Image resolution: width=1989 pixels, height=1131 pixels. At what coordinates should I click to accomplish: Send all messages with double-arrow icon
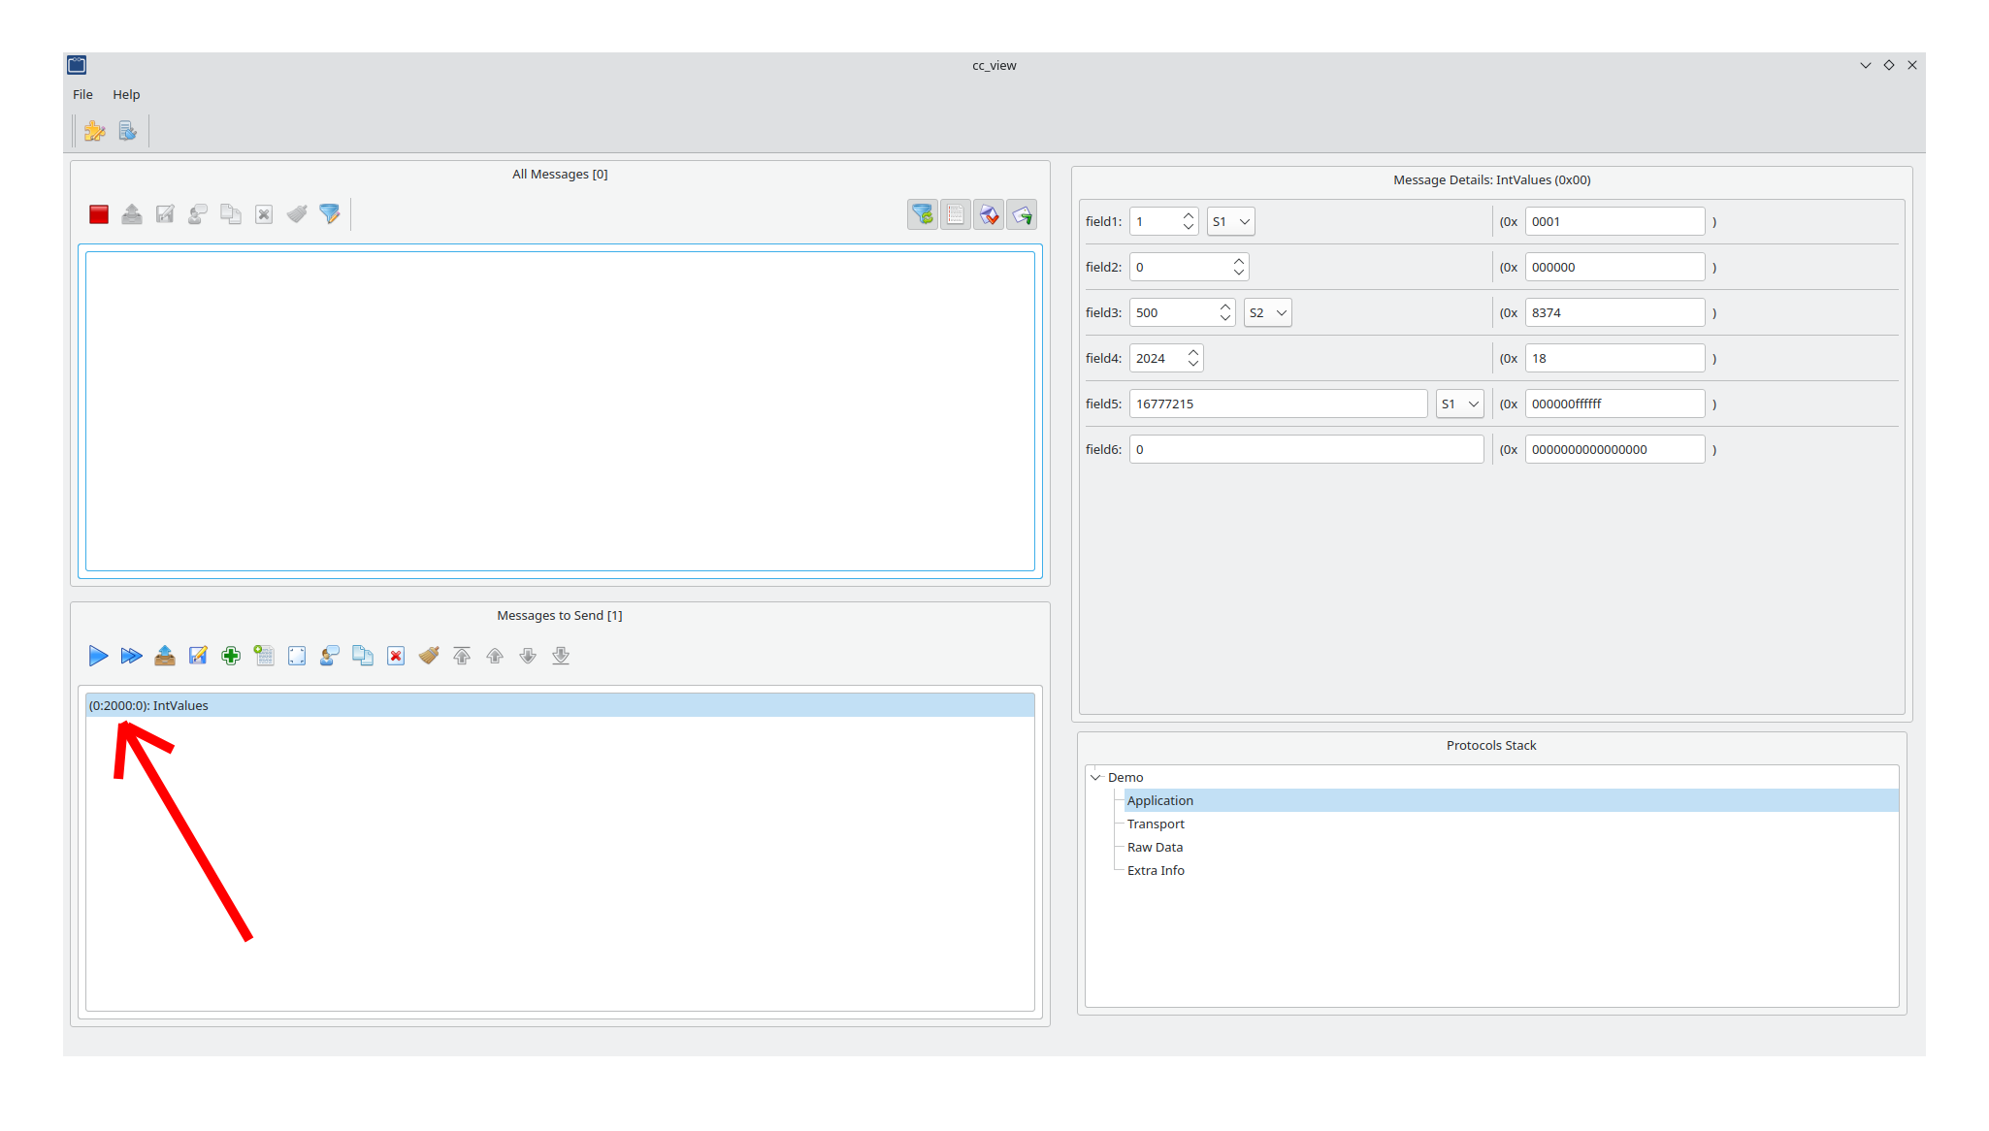pyautogui.click(x=132, y=656)
